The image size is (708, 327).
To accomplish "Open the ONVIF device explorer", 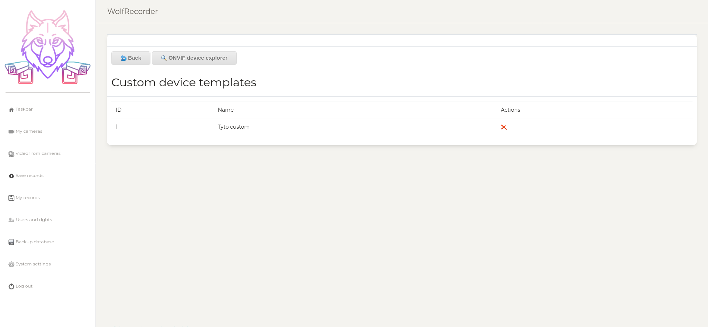I will pos(194,58).
